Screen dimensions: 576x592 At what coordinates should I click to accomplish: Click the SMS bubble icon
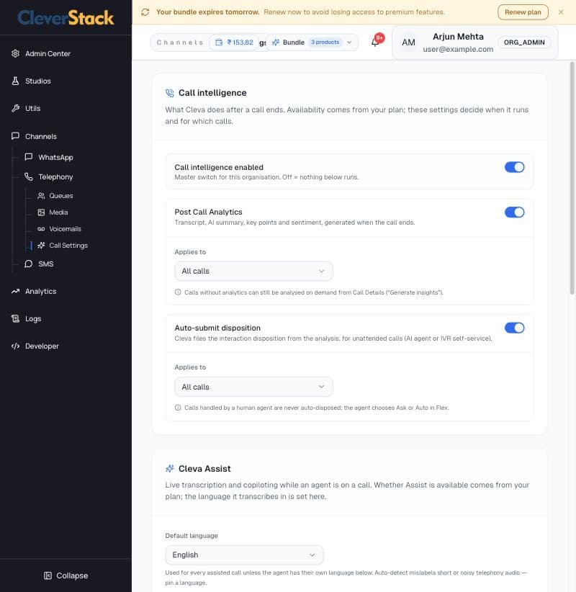(x=28, y=264)
